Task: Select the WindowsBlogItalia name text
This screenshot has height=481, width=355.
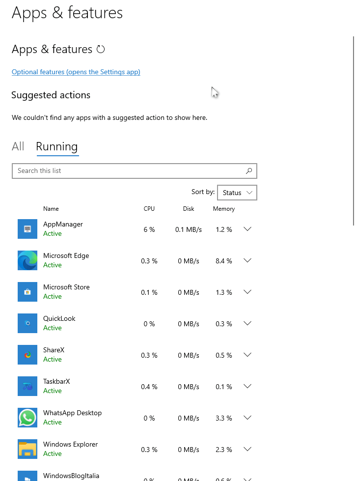Action: [71, 476]
